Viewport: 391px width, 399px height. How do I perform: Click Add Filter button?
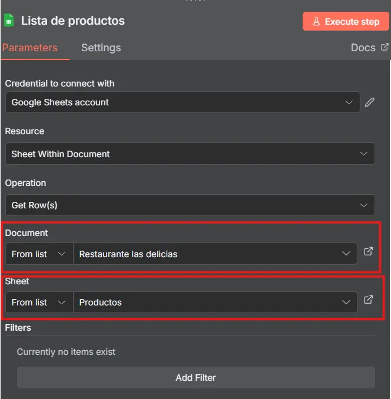[195, 378]
